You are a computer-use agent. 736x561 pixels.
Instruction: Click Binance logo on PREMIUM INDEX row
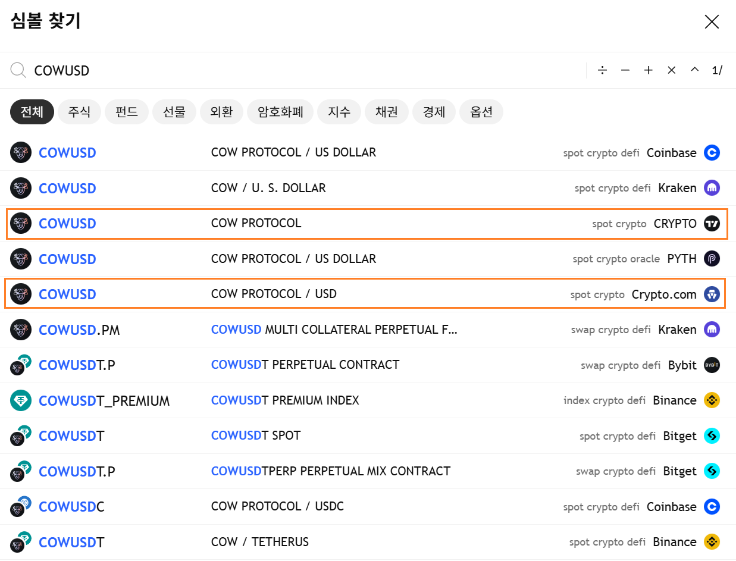tap(712, 400)
